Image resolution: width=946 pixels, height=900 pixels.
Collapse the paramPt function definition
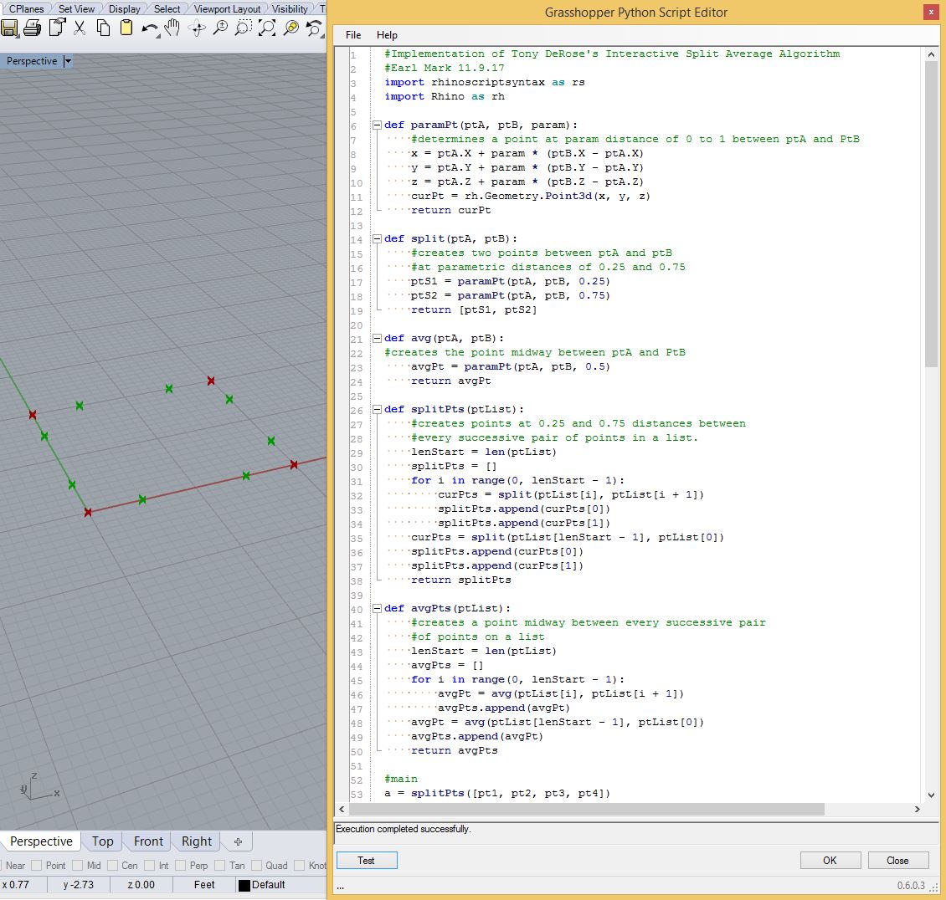click(377, 125)
